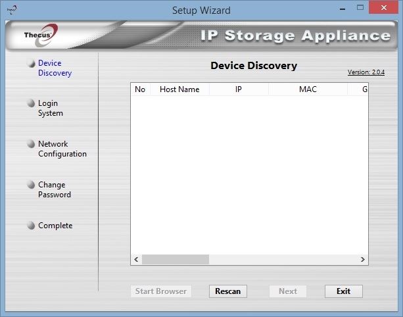The width and height of the screenshot is (403, 317).
Task: Select the Device Discovery step in sidebar
Action: point(55,68)
